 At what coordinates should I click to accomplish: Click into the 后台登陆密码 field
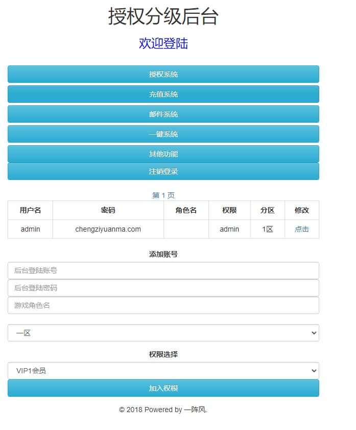(163, 288)
